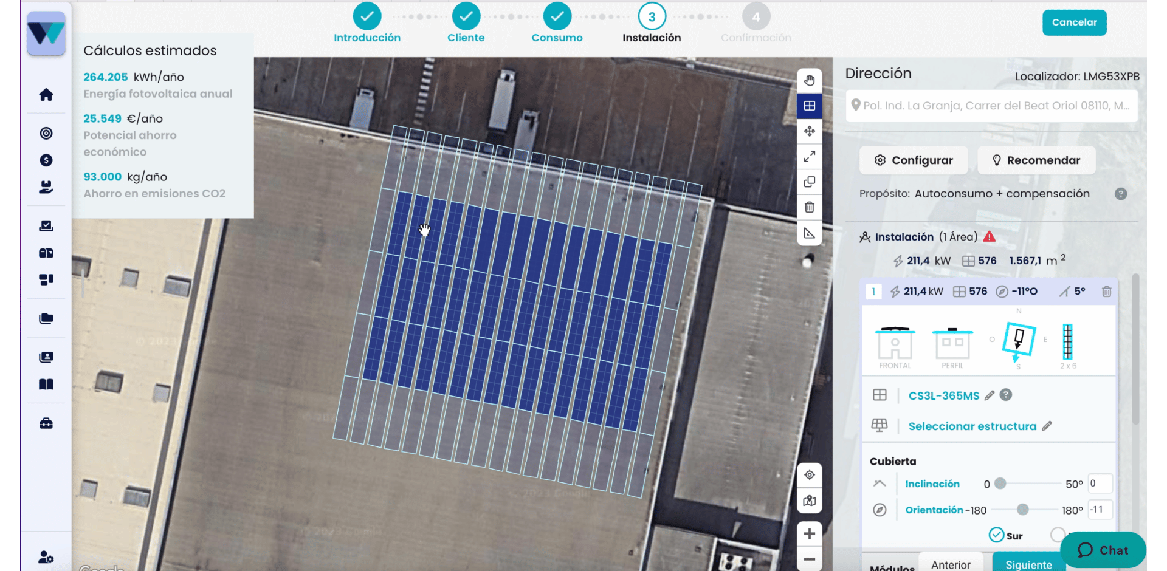
Task: Open the Confirmación step
Action: (756, 24)
